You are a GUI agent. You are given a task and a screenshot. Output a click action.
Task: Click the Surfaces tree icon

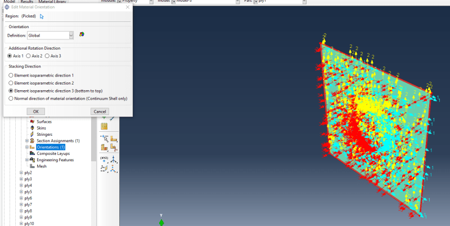click(32, 122)
